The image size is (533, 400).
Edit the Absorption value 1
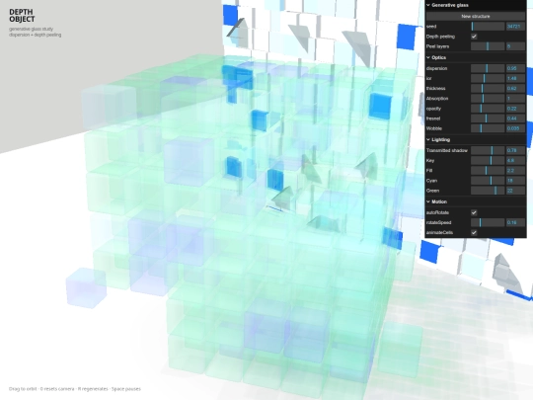tap(515, 99)
